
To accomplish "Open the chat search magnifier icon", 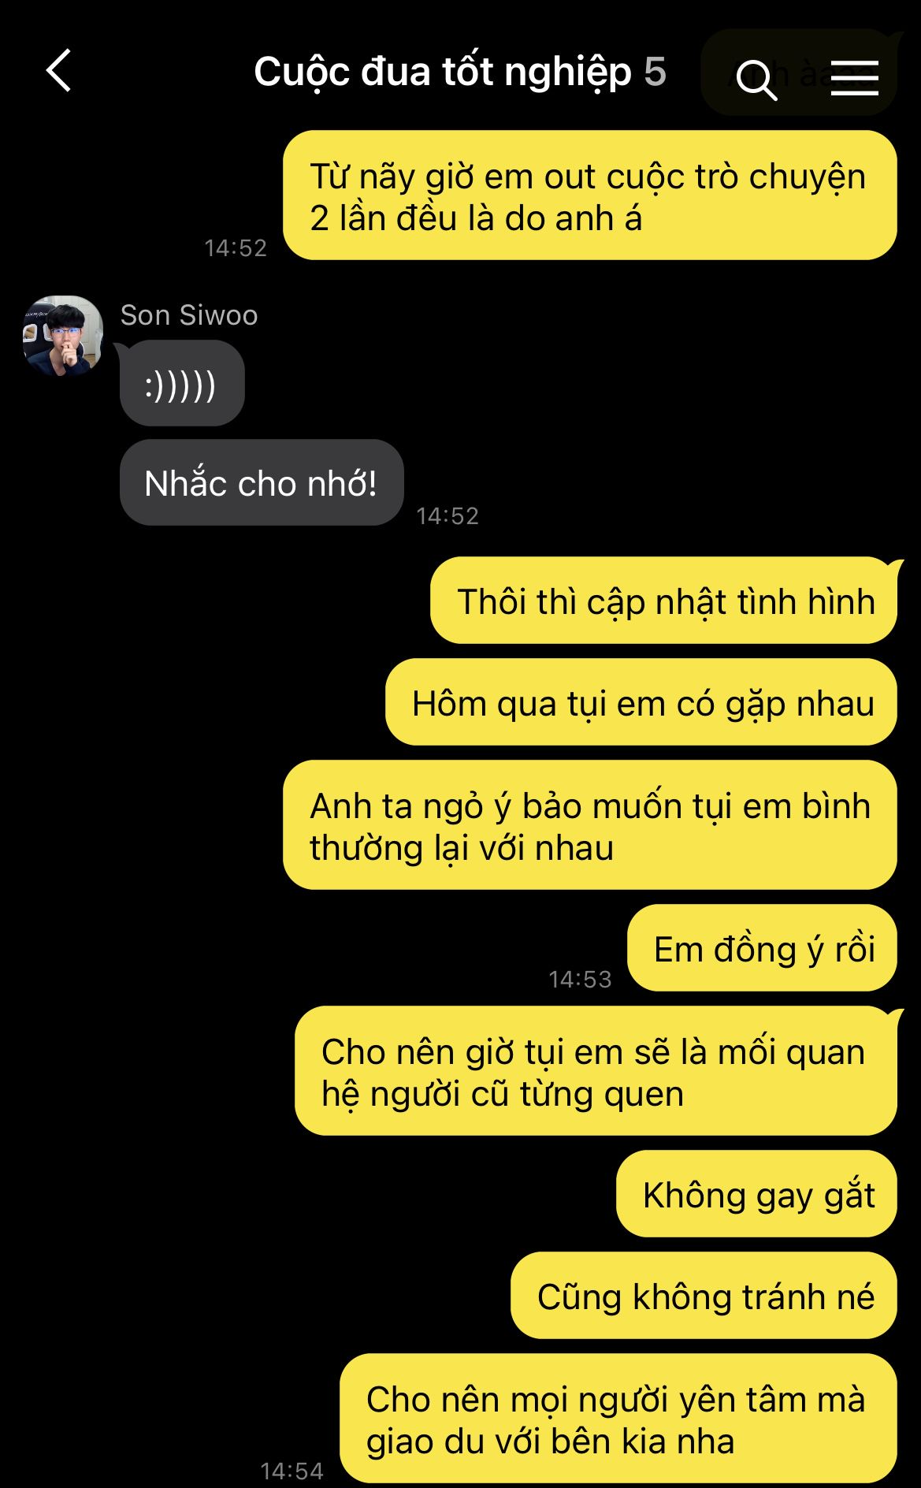I will 756,80.
